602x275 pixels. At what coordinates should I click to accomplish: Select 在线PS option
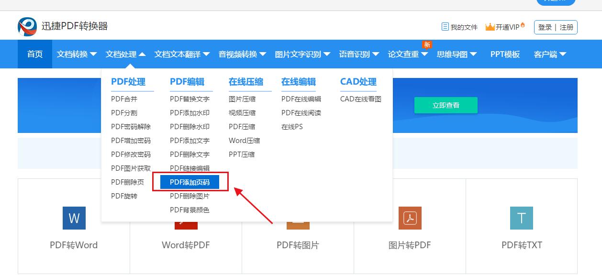292,127
